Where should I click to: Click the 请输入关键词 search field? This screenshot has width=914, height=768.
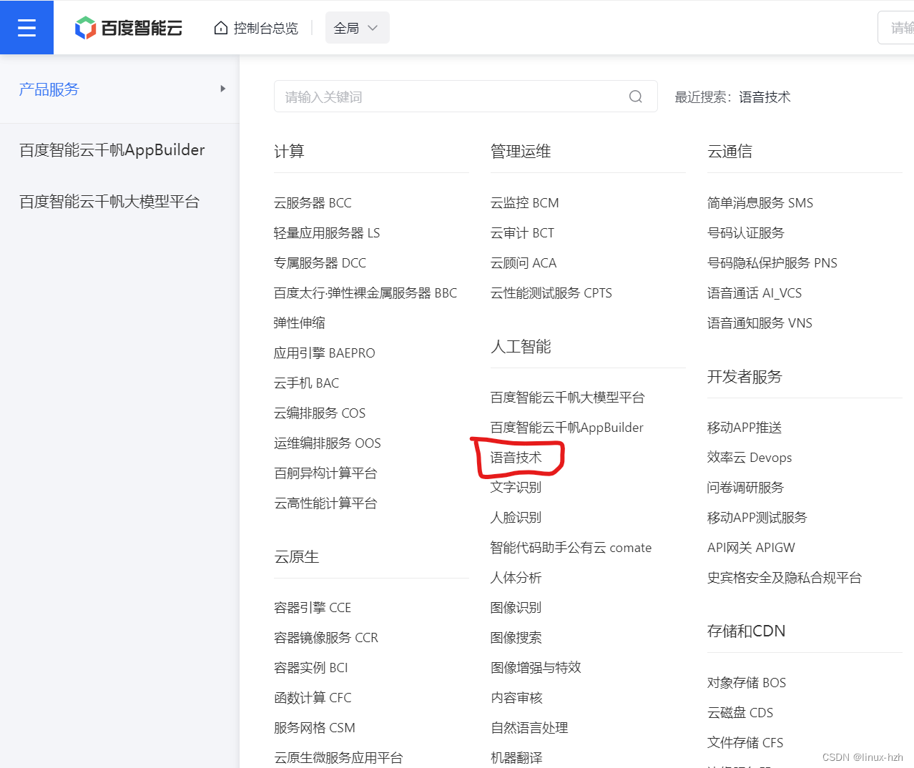[466, 97]
